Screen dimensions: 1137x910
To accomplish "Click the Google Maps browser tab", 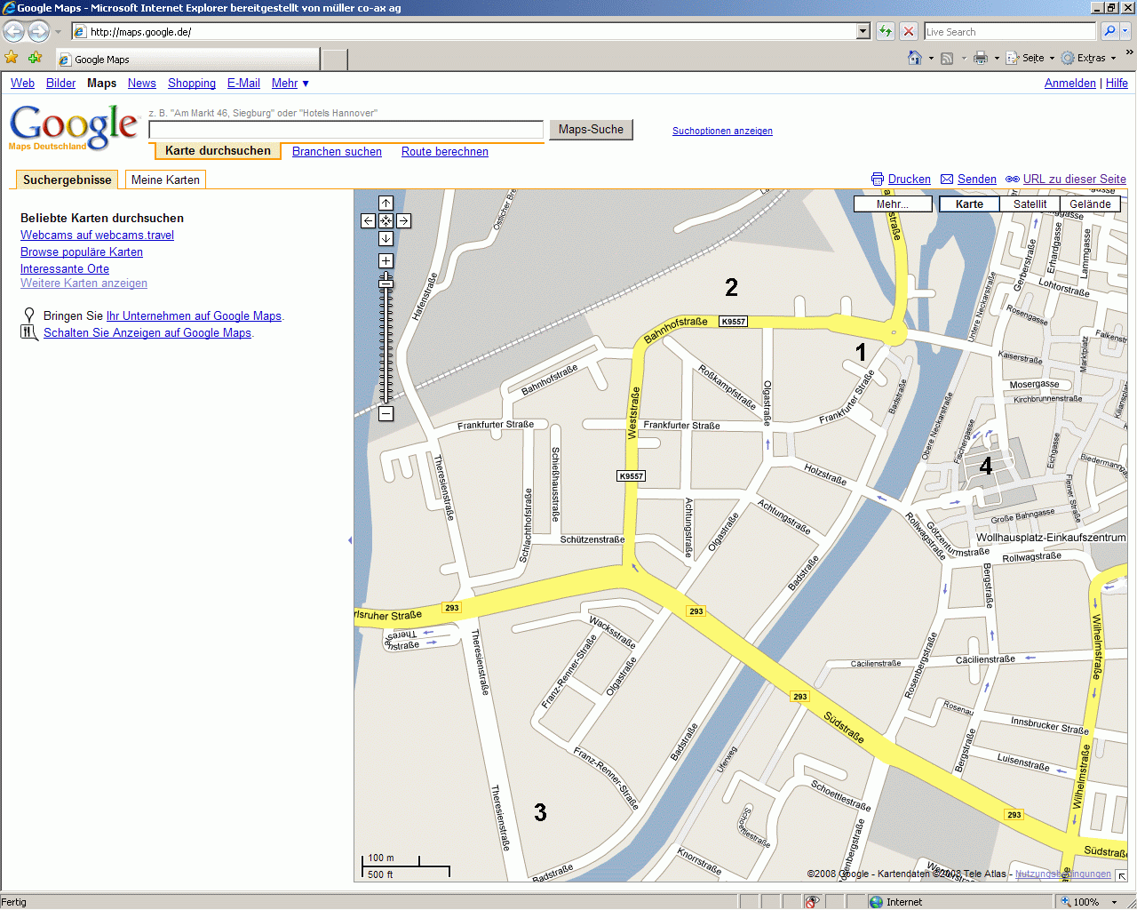I will coord(187,59).
